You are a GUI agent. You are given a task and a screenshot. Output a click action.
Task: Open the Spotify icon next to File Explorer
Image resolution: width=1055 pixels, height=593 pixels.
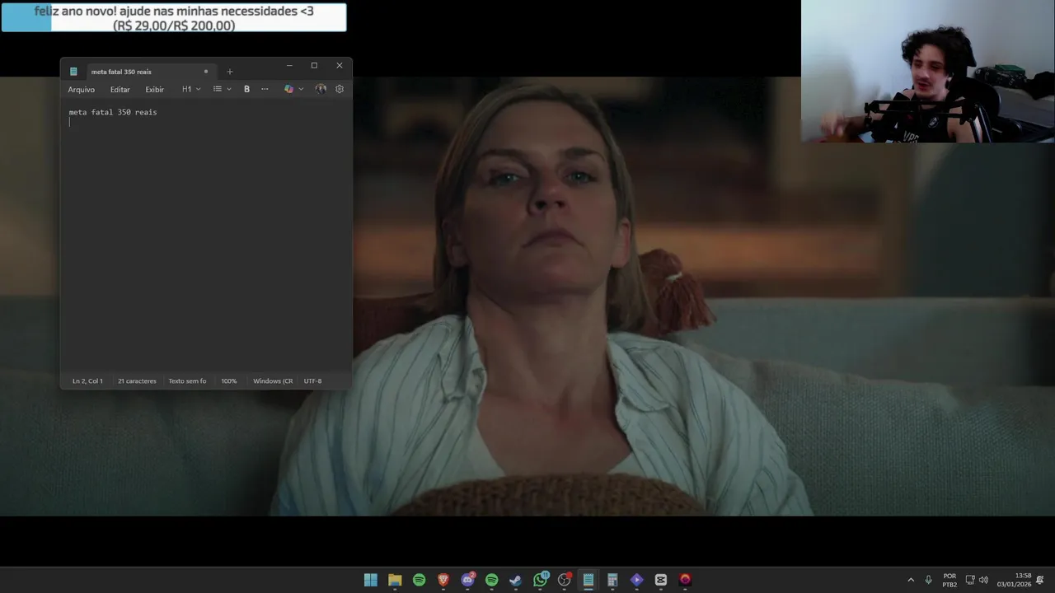point(419,580)
